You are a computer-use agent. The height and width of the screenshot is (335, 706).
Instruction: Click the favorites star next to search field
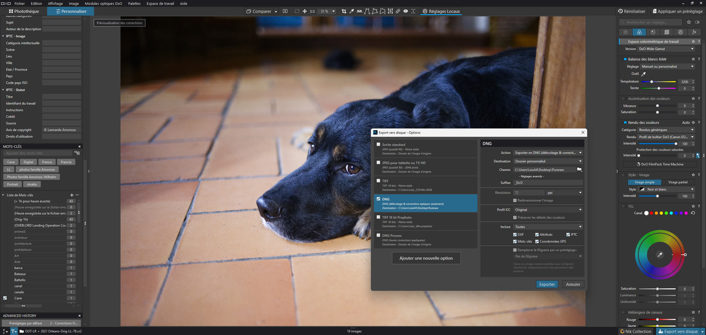tap(689, 22)
